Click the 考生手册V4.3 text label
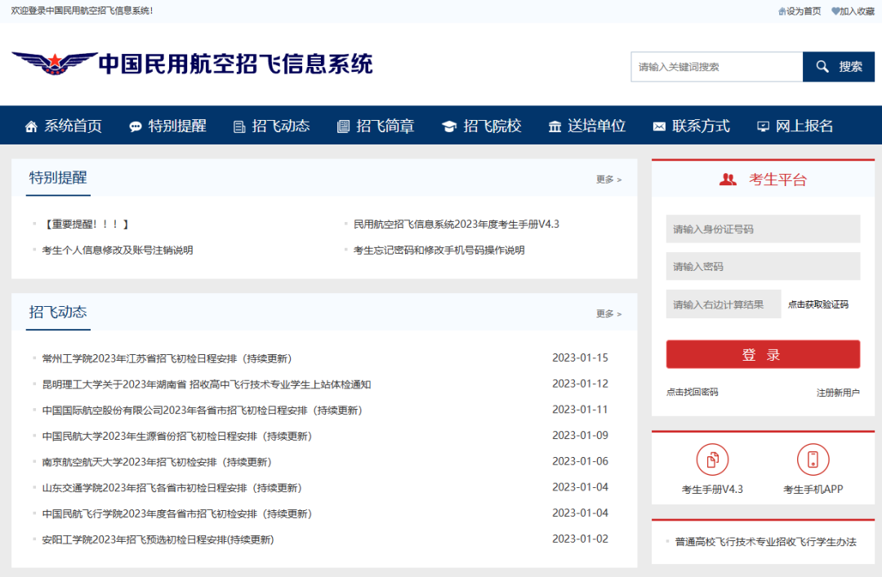882x577 pixels. [712, 490]
